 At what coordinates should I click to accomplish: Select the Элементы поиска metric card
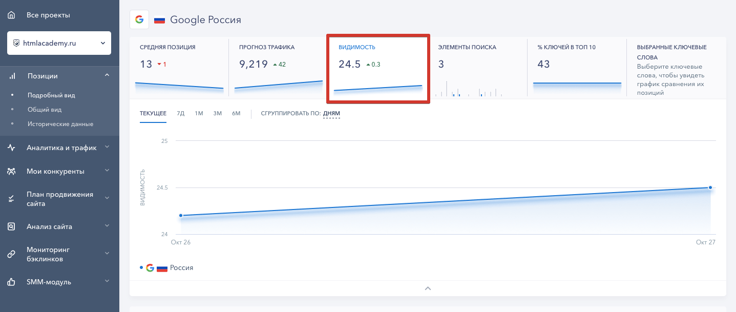point(477,67)
